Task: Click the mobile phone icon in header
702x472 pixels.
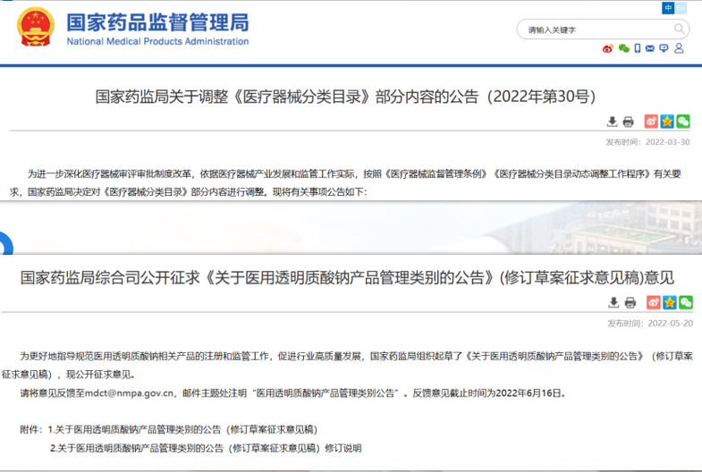Action: [638, 49]
